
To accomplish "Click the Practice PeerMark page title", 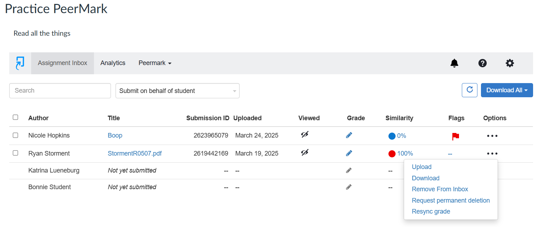I will 56,8.
